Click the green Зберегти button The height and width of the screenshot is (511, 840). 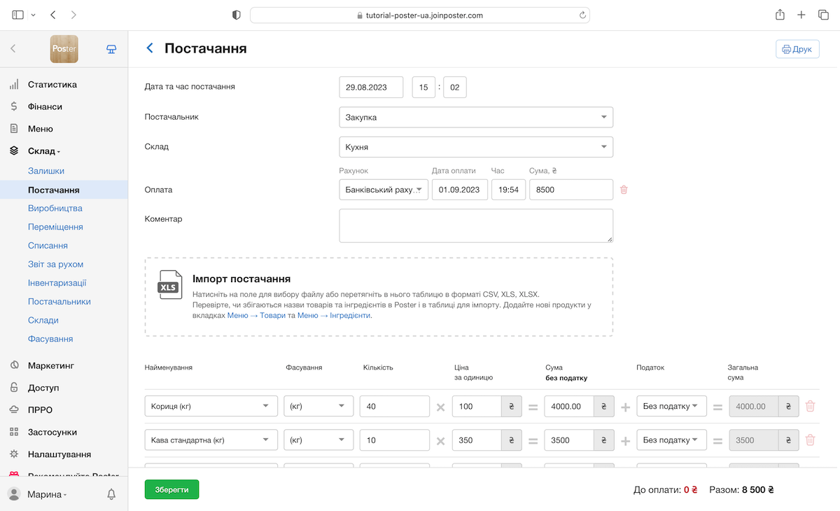(x=171, y=489)
